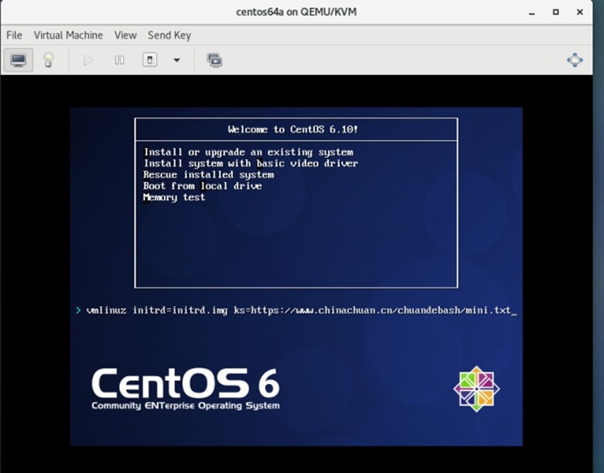Select Memory test boot entry
604x473 pixels.
coord(174,197)
